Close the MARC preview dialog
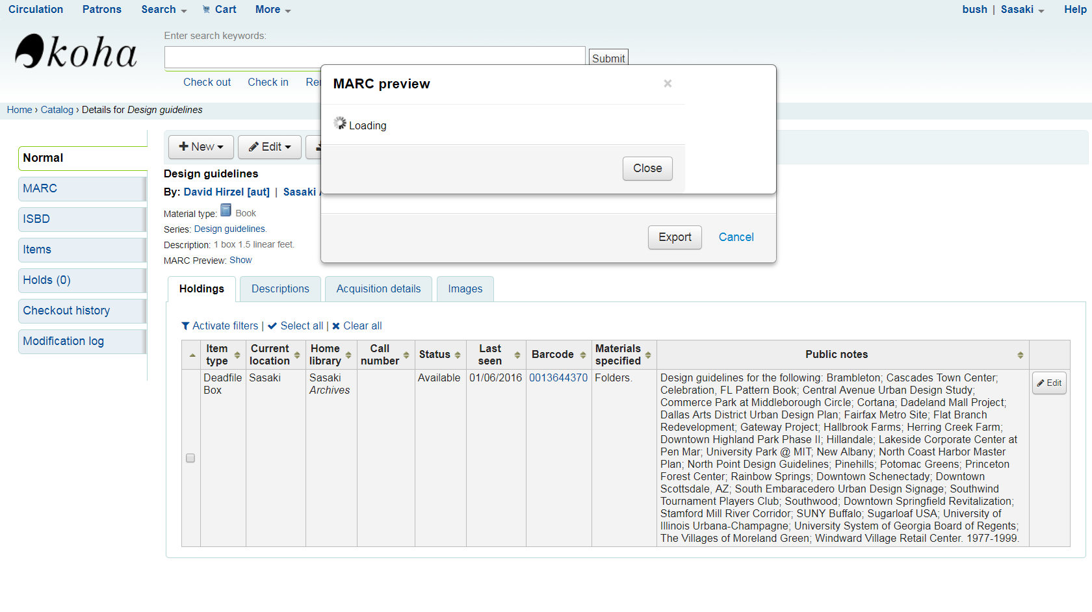Screen dimensions: 1092x612 pyautogui.click(x=647, y=168)
